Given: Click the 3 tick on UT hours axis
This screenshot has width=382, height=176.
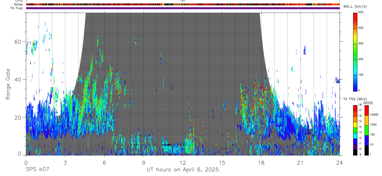Looking at the screenshot, I should point(65,163).
